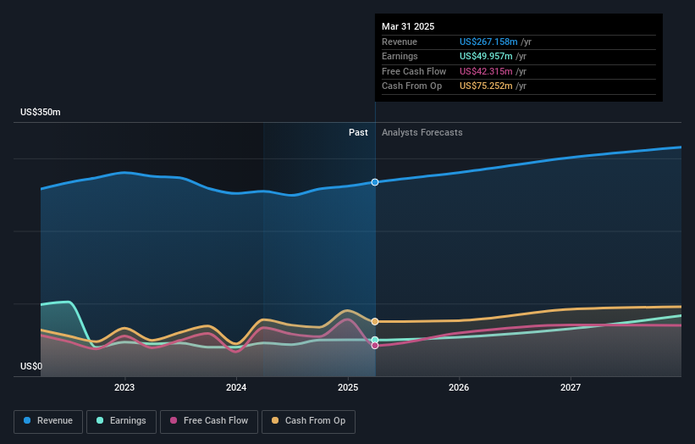695x444 pixels.
Task: Click the blue Revenue data point marker
Action: pyautogui.click(x=375, y=182)
